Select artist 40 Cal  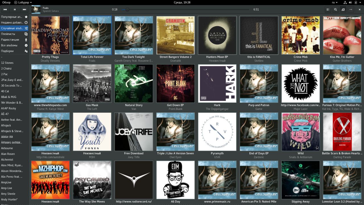coord(14,91)
